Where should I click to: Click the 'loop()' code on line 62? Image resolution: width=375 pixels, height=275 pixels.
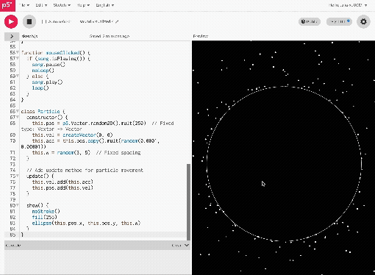click(x=40, y=88)
